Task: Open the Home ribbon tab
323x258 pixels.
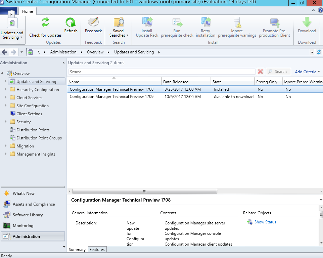Action: (28, 11)
